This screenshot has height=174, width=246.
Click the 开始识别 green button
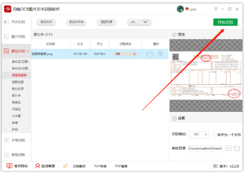[225, 22]
